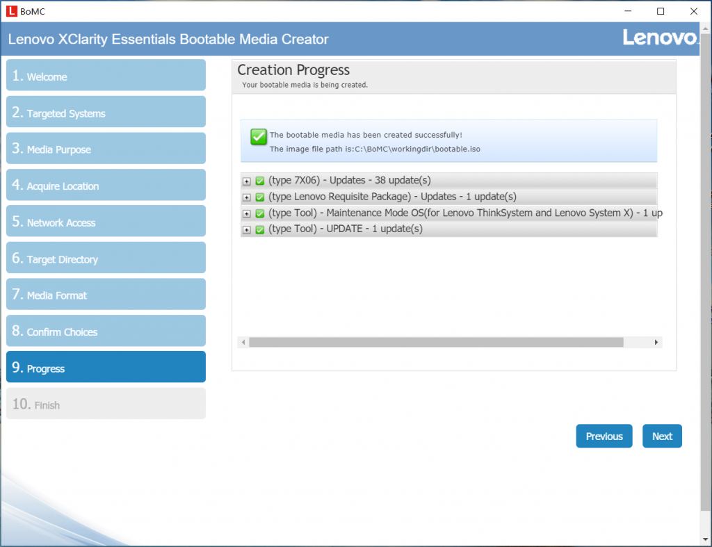Expand the Tool UPDATE row
The width and height of the screenshot is (712, 547).
(x=247, y=229)
